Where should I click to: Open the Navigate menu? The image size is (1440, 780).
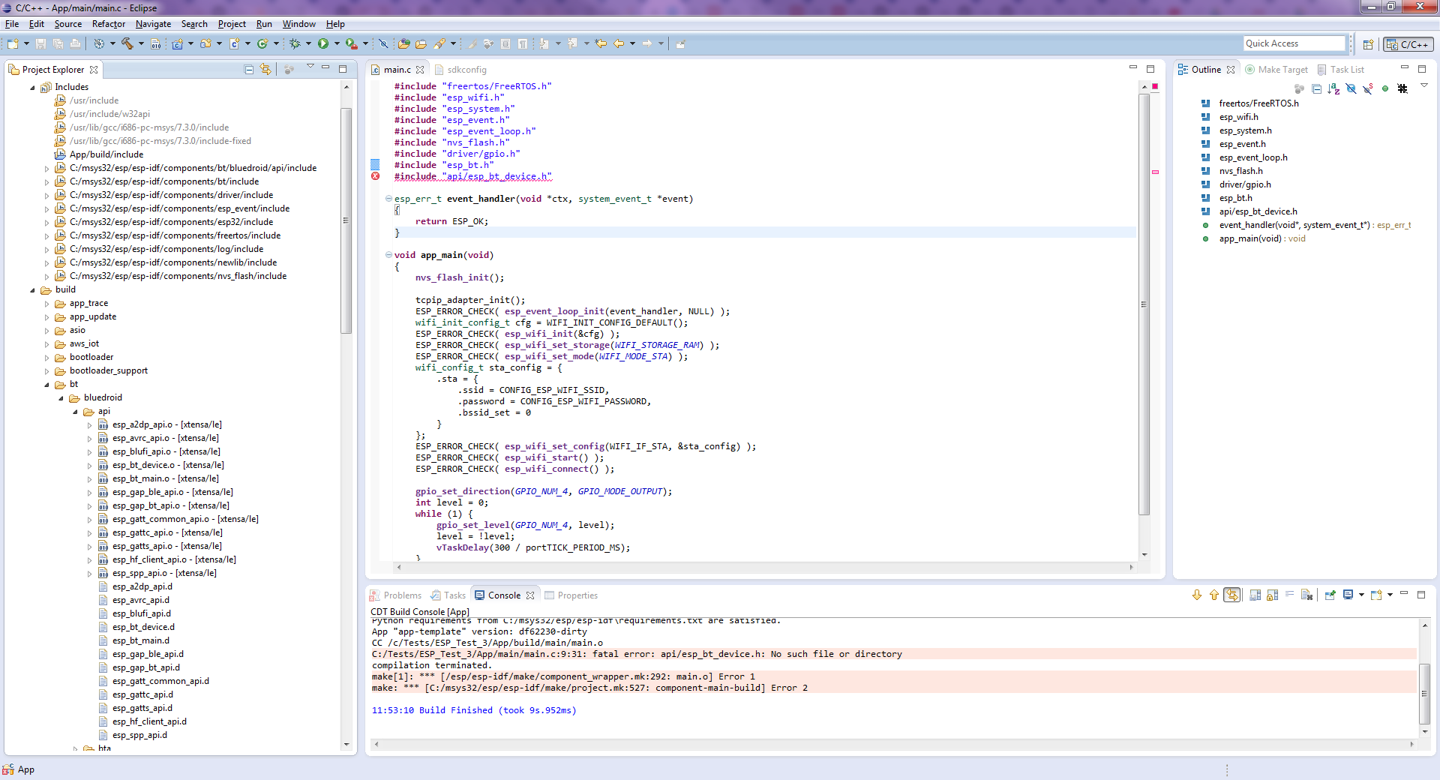(x=153, y=24)
